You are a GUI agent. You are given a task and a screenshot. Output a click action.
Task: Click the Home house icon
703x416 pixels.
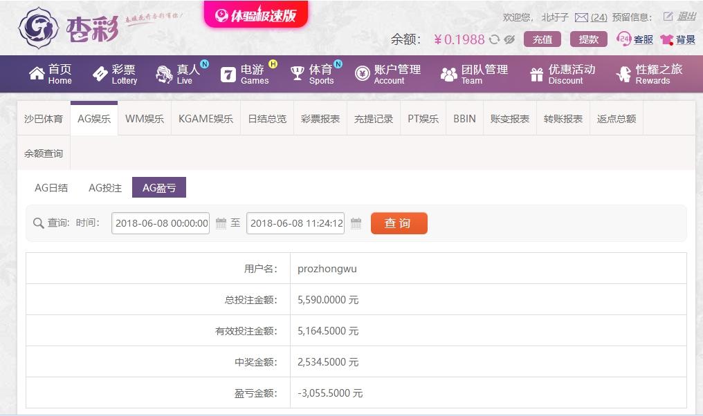pos(37,73)
